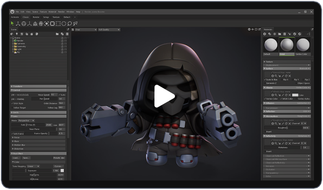The height and width of the screenshot is (190, 323).
Task: Click the Roughness slider
Action: coord(283,128)
